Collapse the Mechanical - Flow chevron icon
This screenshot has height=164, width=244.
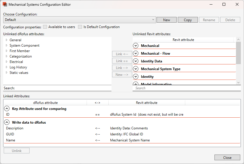point(136,54)
